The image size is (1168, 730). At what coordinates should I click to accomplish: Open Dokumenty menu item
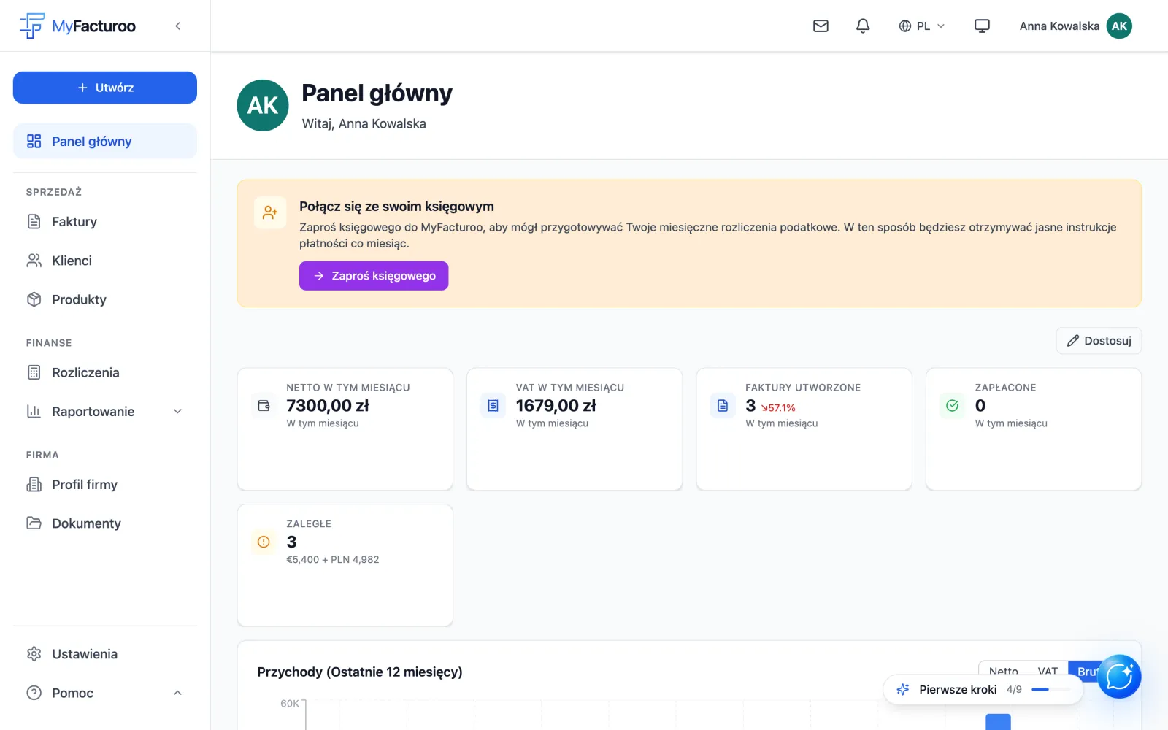(105, 523)
